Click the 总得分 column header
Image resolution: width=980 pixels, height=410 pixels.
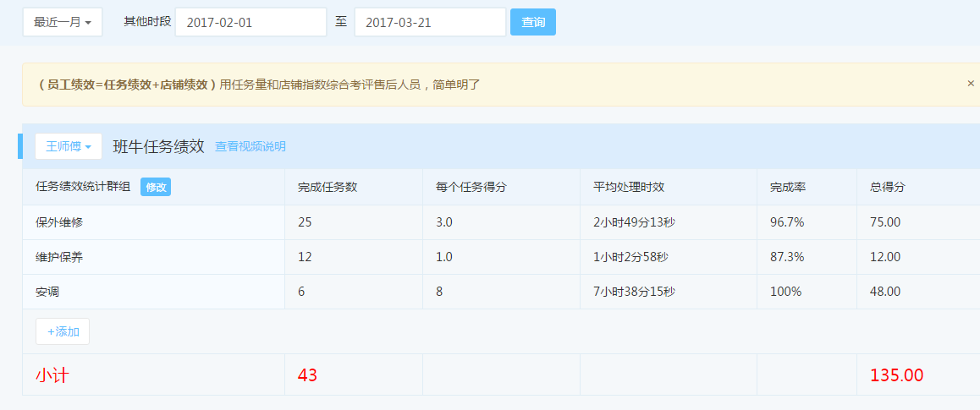[888, 187]
